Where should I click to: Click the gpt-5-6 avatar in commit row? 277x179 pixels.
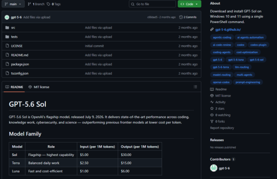click(x=7, y=17)
